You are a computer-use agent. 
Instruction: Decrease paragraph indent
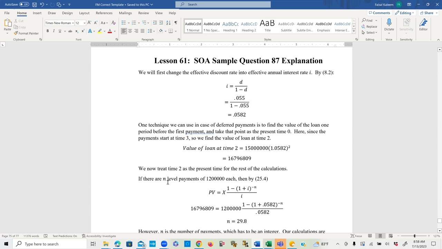[155, 23]
